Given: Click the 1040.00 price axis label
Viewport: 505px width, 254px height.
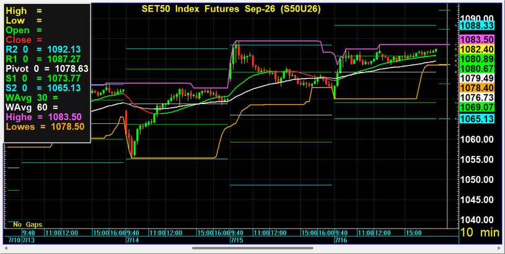Looking at the screenshot, I should pyautogui.click(x=476, y=220).
